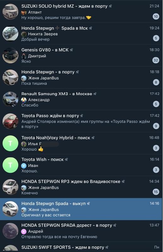Viewport: 163px width, 252px height.
Task: Click the unread badge 5 on Renault Samsung chat
Action: tap(156, 104)
